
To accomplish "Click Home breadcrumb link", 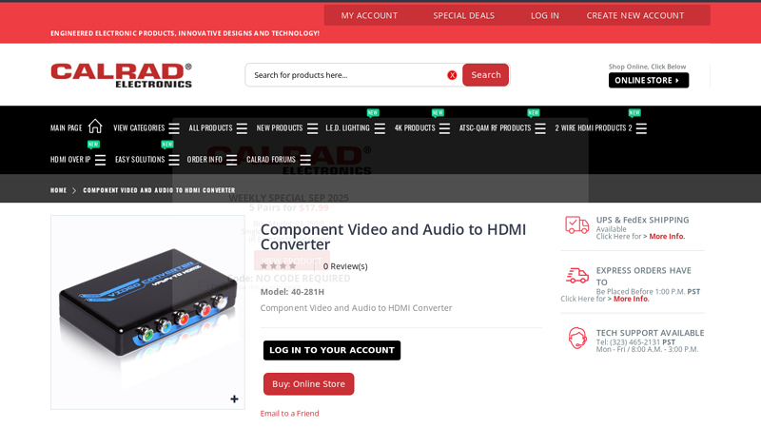I will [58, 191].
